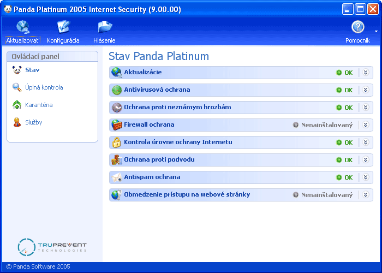Open the Hlásenie toolbar label
The height and width of the screenshot is (273, 382).
coord(104,40)
